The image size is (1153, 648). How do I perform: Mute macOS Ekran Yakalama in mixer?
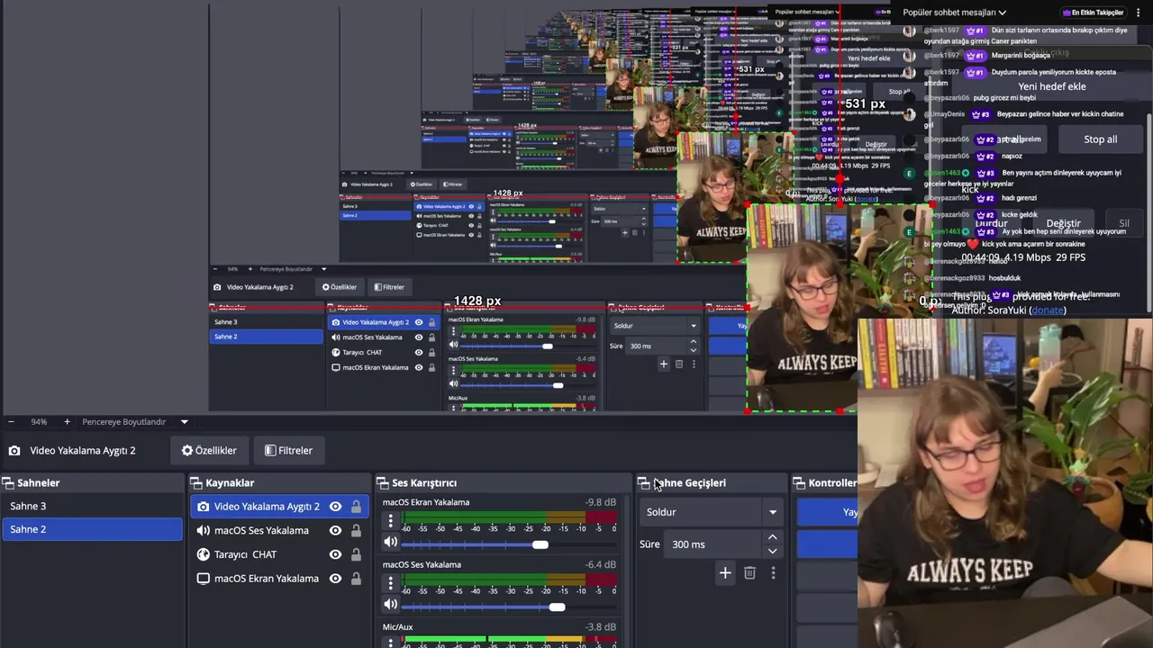click(x=390, y=542)
